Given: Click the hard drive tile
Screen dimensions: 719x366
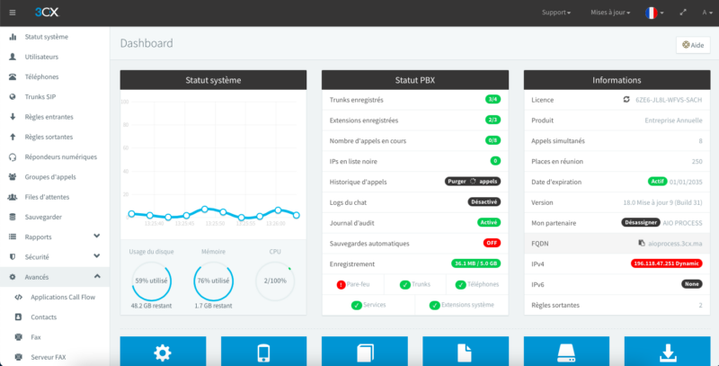Looking at the screenshot, I should pyautogui.click(x=566, y=352).
